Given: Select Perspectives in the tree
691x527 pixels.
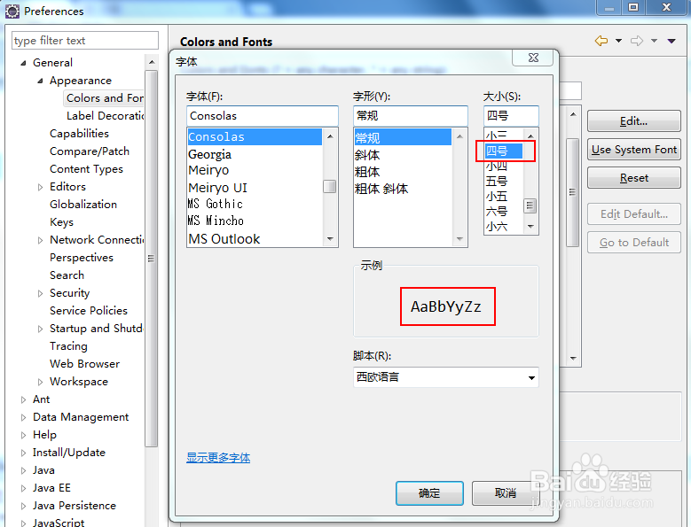Looking at the screenshot, I should [82, 258].
